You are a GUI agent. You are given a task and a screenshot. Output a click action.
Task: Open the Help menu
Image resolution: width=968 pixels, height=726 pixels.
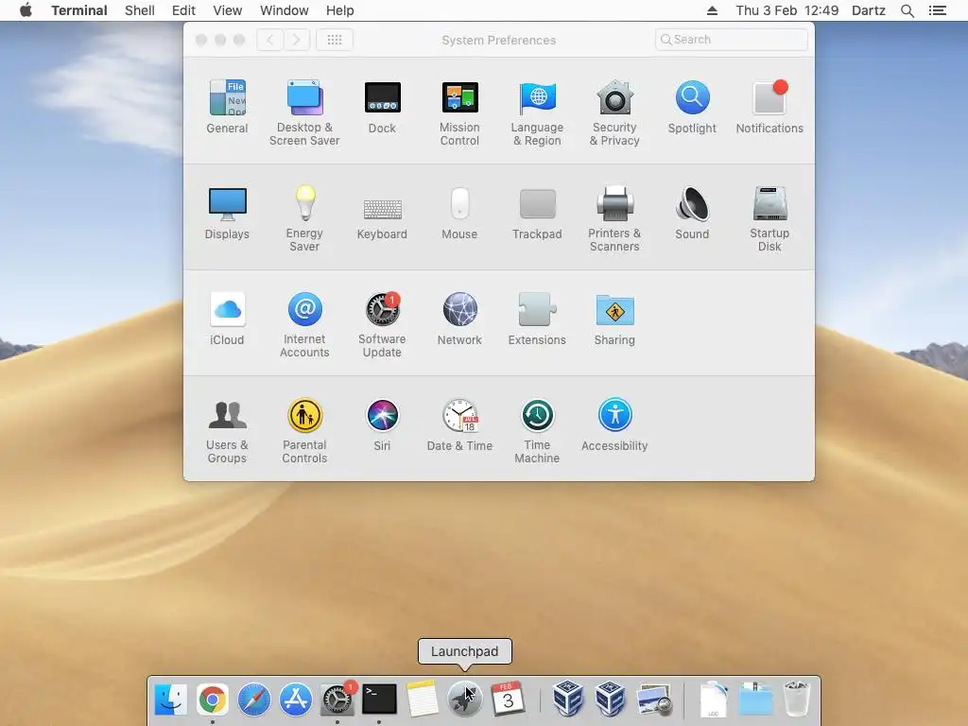(x=339, y=10)
